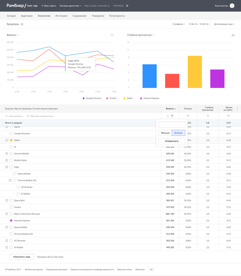241x276 pixels.
Task: Click user avatar next to Константин
Action: pos(232,6)
